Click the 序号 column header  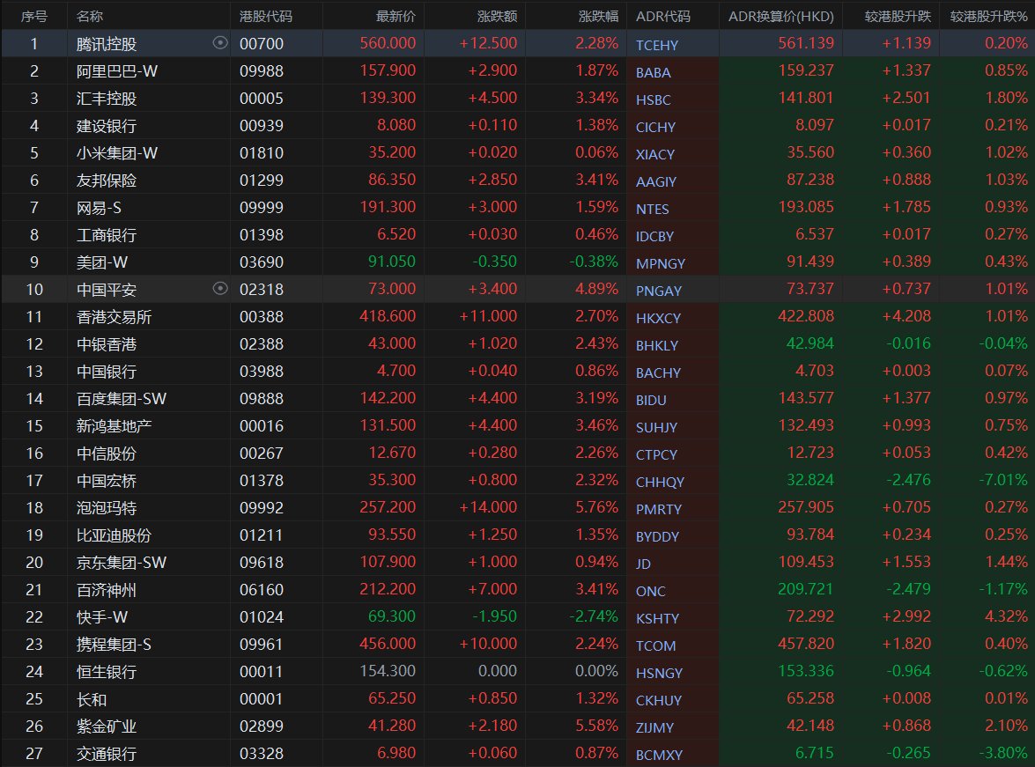click(x=34, y=16)
